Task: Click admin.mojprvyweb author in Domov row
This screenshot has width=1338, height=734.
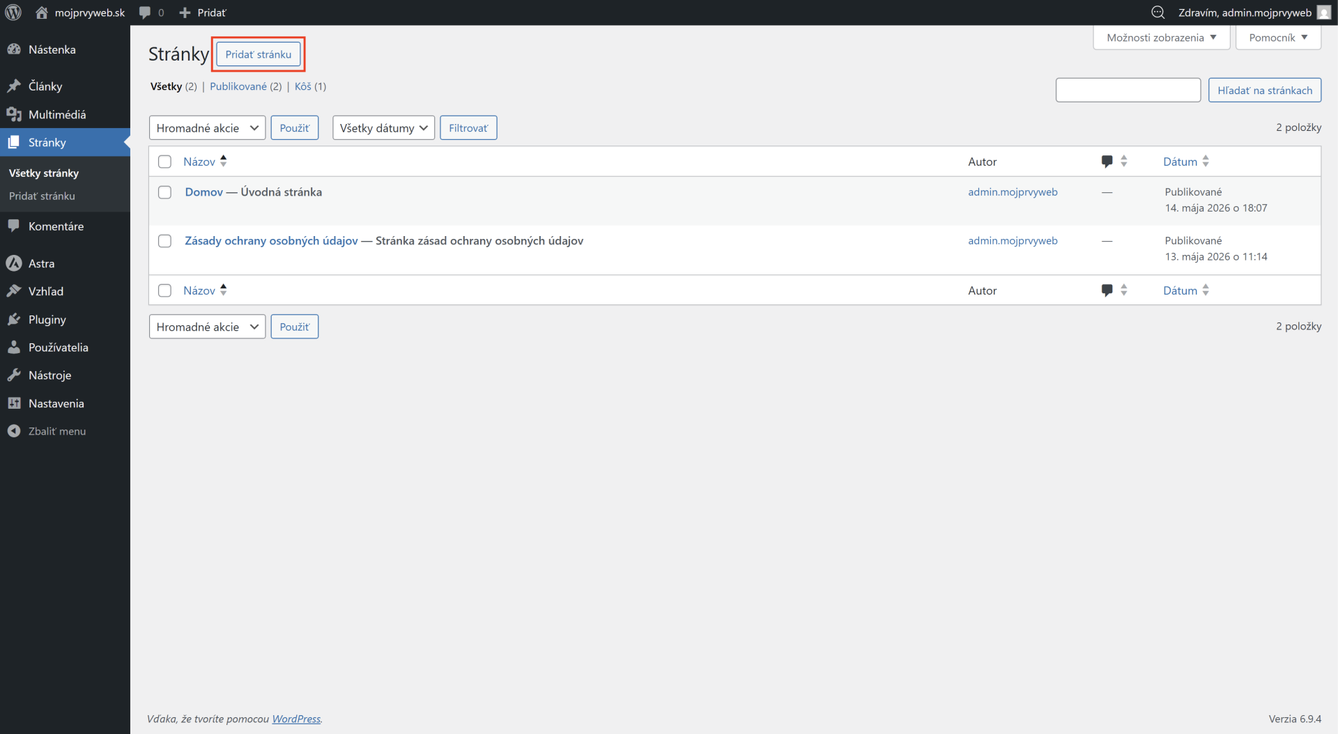Action: tap(1013, 192)
